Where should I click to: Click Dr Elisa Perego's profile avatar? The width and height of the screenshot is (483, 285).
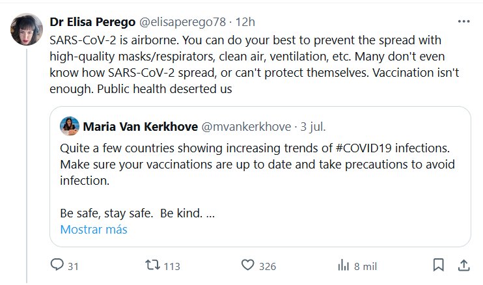coord(23,30)
